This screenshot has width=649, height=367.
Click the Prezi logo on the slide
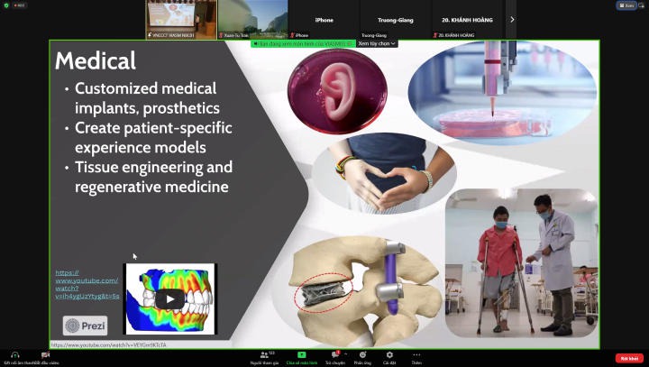(x=86, y=326)
